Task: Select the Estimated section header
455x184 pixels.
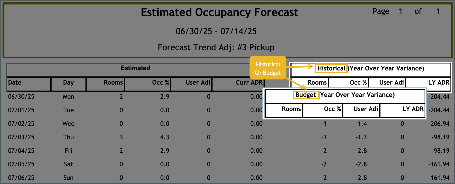Action: tap(135, 68)
